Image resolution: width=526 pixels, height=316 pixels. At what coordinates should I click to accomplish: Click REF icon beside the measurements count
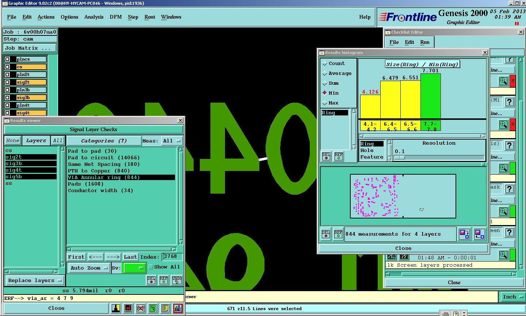coord(338,234)
